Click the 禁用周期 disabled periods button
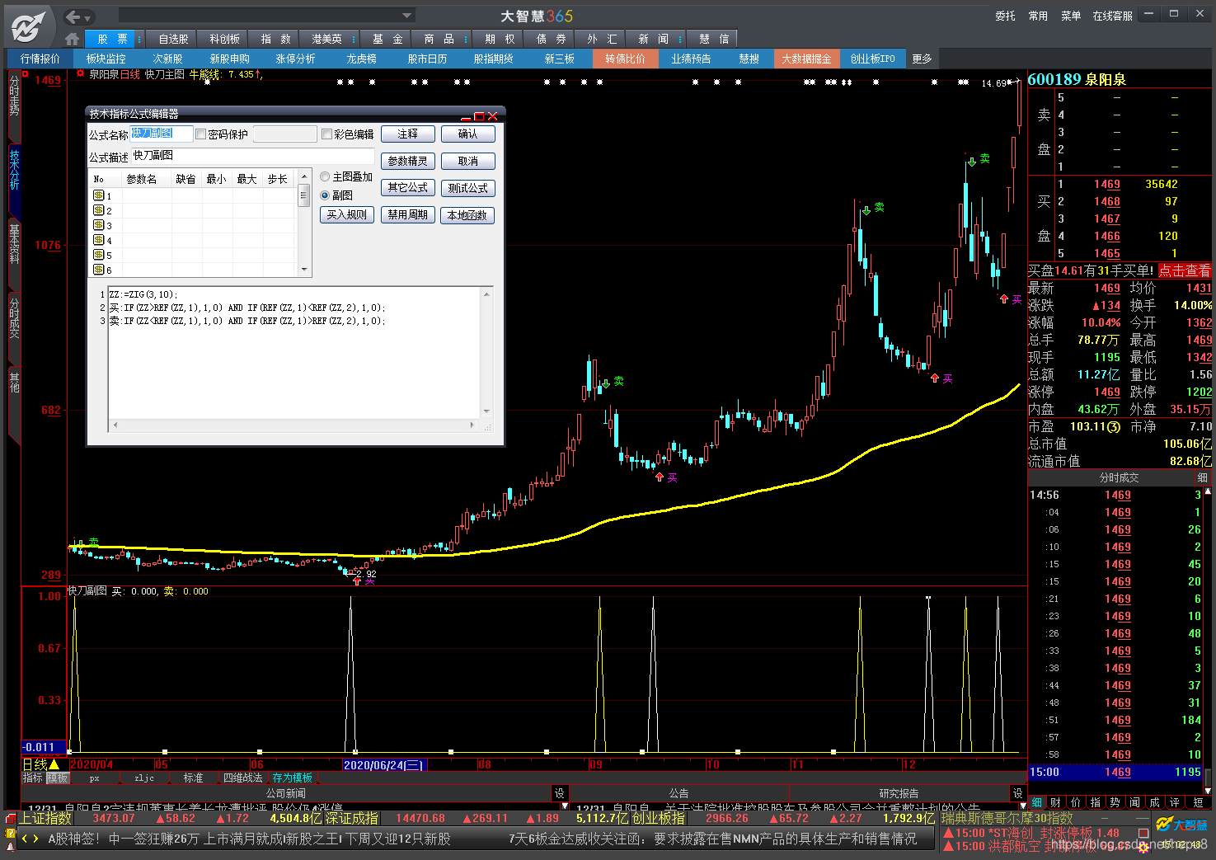This screenshot has height=860, width=1216. [x=407, y=214]
